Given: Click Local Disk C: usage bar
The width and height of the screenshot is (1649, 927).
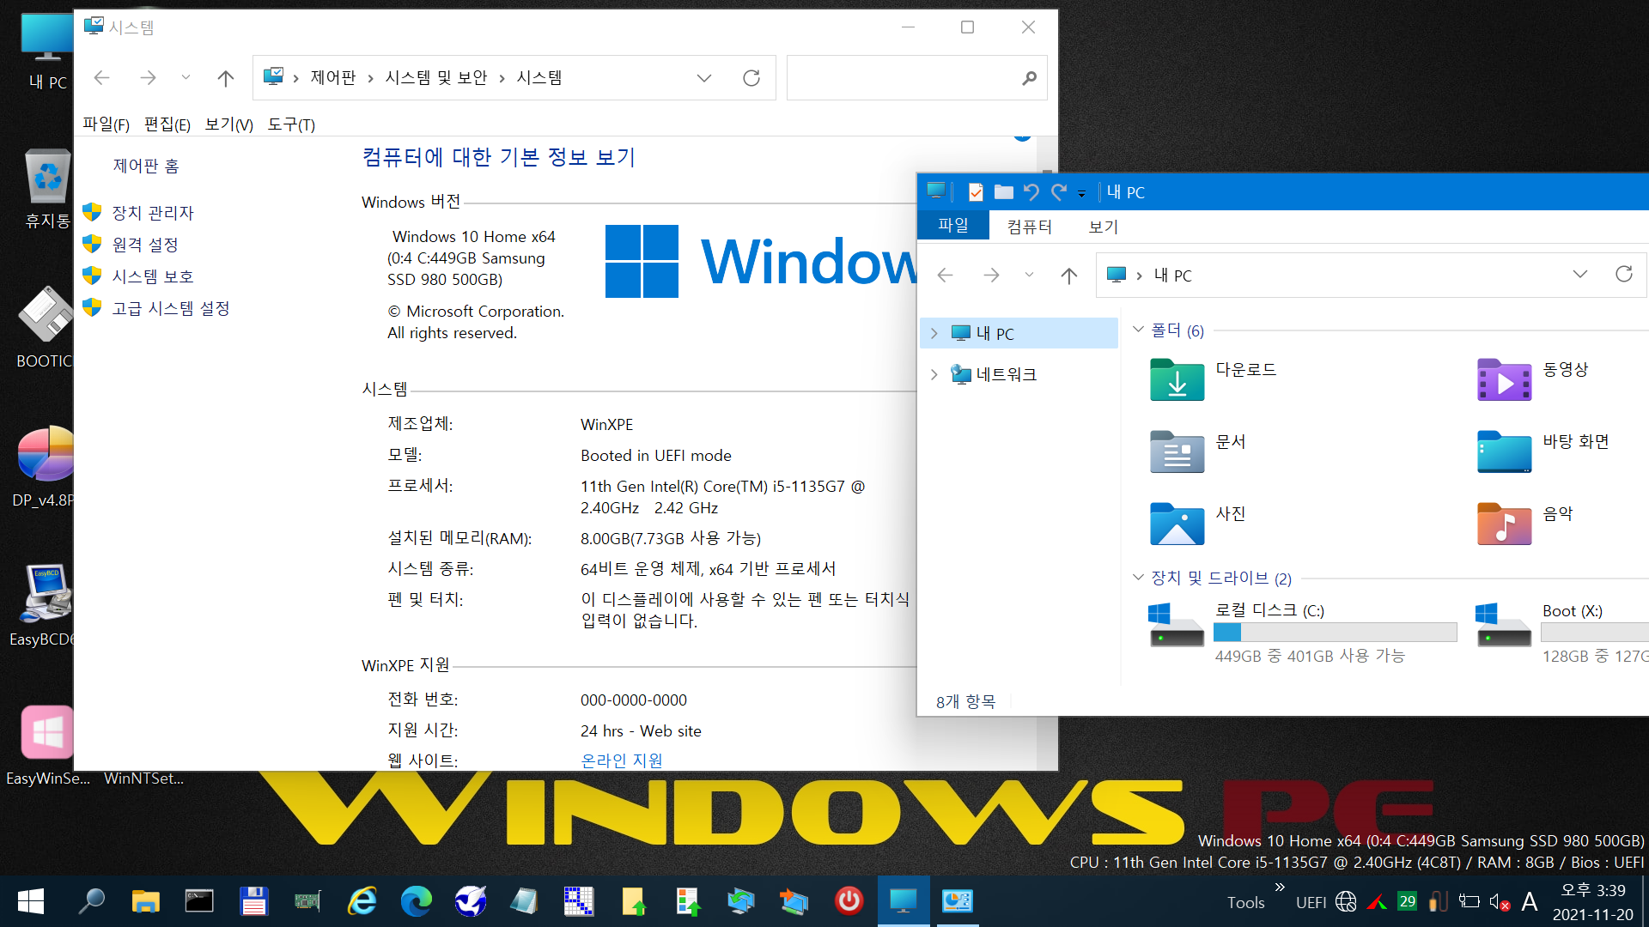Looking at the screenshot, I should pyautogui.click(x=1335, y=633).
